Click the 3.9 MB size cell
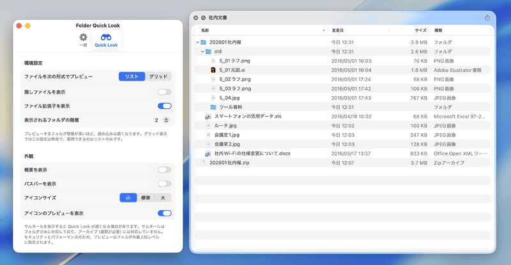The image size is (511, 265). [x=419, y=42]
